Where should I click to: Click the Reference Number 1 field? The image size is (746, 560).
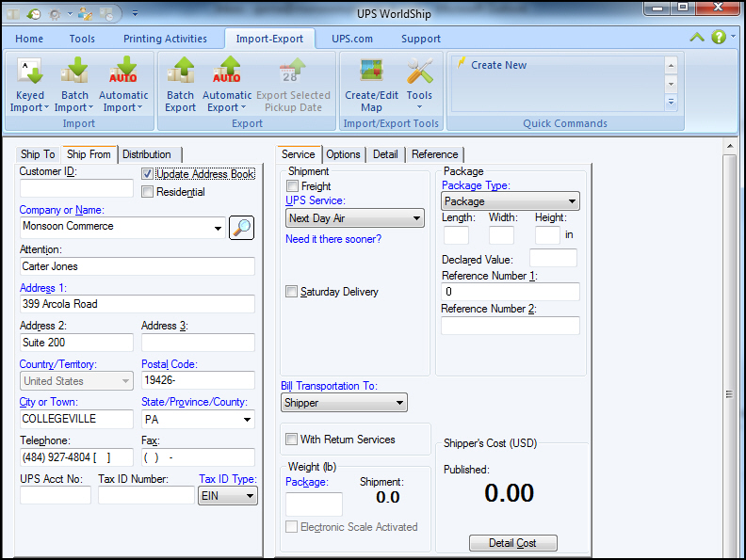(x=510, y=292)
